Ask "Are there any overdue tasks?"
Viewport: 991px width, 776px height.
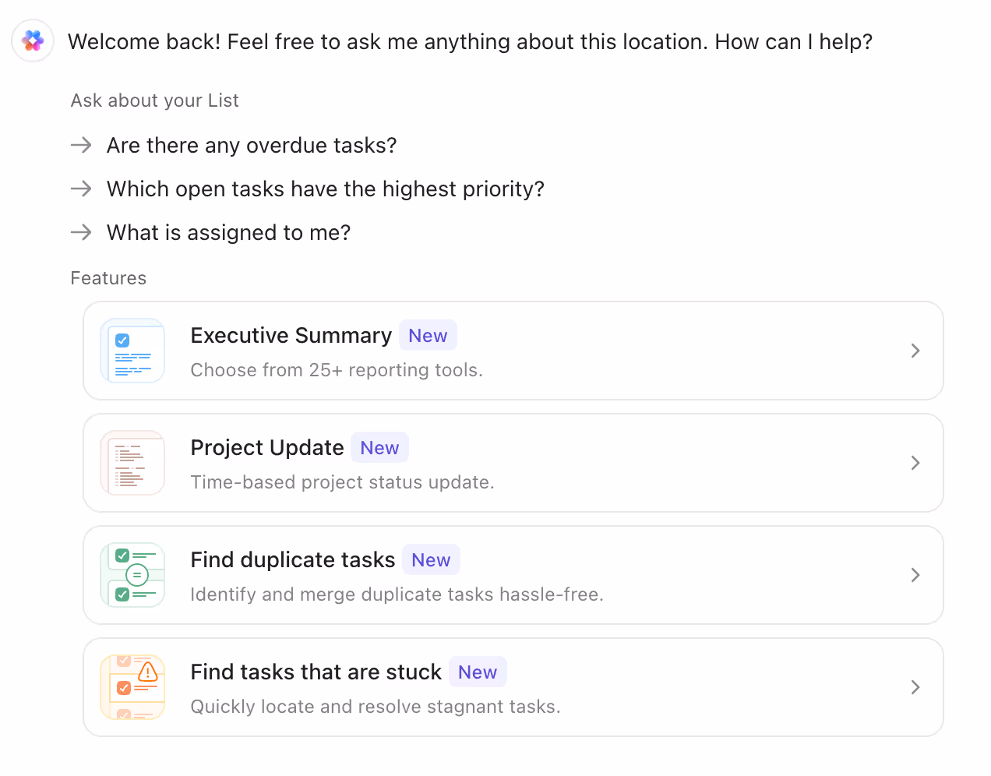pos(252,146)
